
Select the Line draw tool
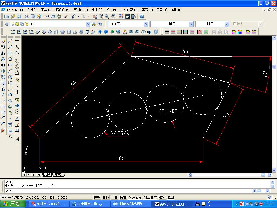(10, 41)
